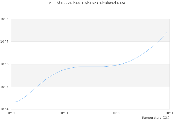Screen dimensions: 175x131
Task: Select the 10^6 y-axis tick label
Action: coord(5,64)
